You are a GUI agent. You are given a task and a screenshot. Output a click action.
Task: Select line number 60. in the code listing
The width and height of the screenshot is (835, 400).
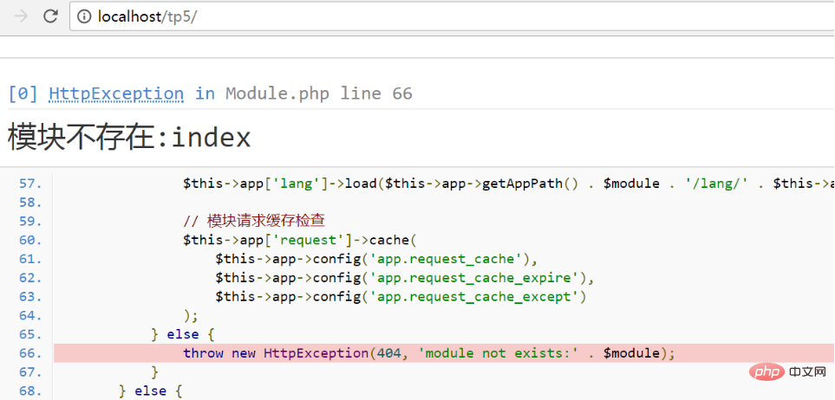[x=30, y=241]
